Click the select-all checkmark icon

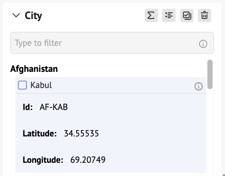click(187, 15)
